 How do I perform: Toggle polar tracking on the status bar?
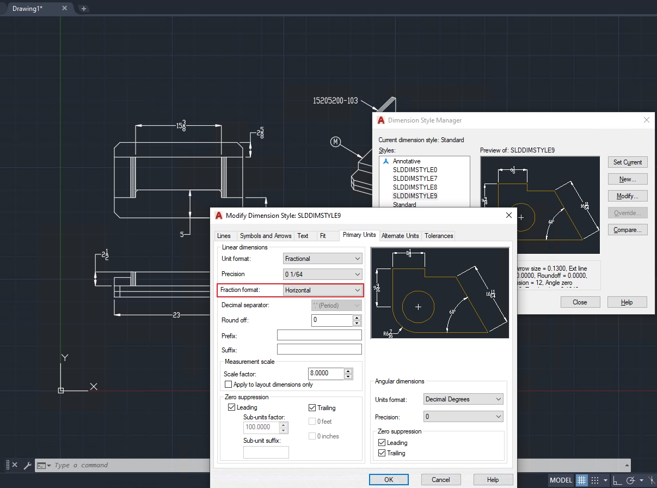(631, 480)
